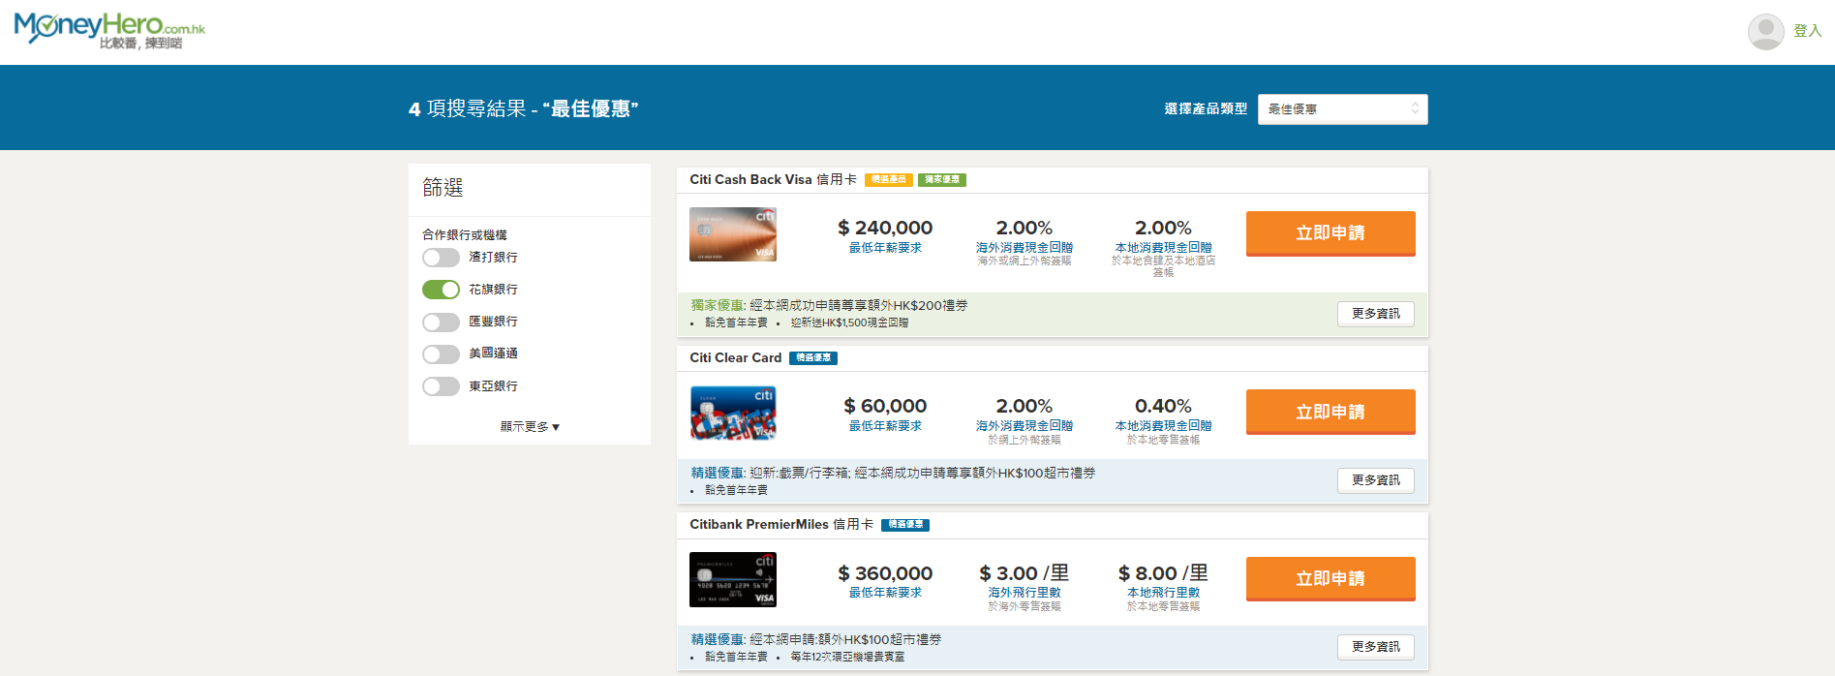Open 更多資訊 for Citi Clear Card
Screen dimensions: 1835x676
[1375, 480]
